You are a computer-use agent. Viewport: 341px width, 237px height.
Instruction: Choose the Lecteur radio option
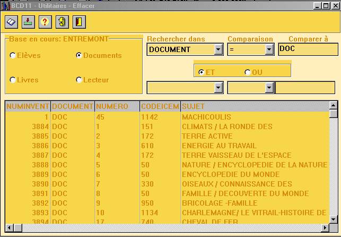79,80
